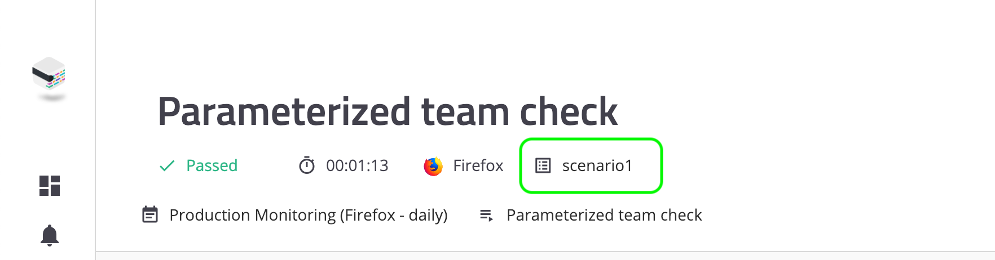Click the Firefox browser logo icon

coord(433,166)
